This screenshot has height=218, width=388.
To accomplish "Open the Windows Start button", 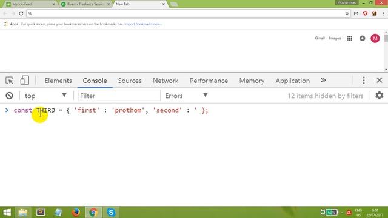I will click(x=7, y=213).
